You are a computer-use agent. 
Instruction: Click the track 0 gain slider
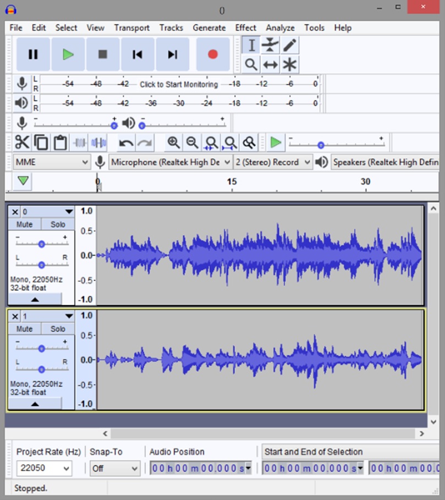[41, 244]
